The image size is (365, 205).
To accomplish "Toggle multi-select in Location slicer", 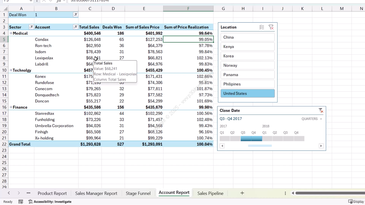I will click(261, 27).
